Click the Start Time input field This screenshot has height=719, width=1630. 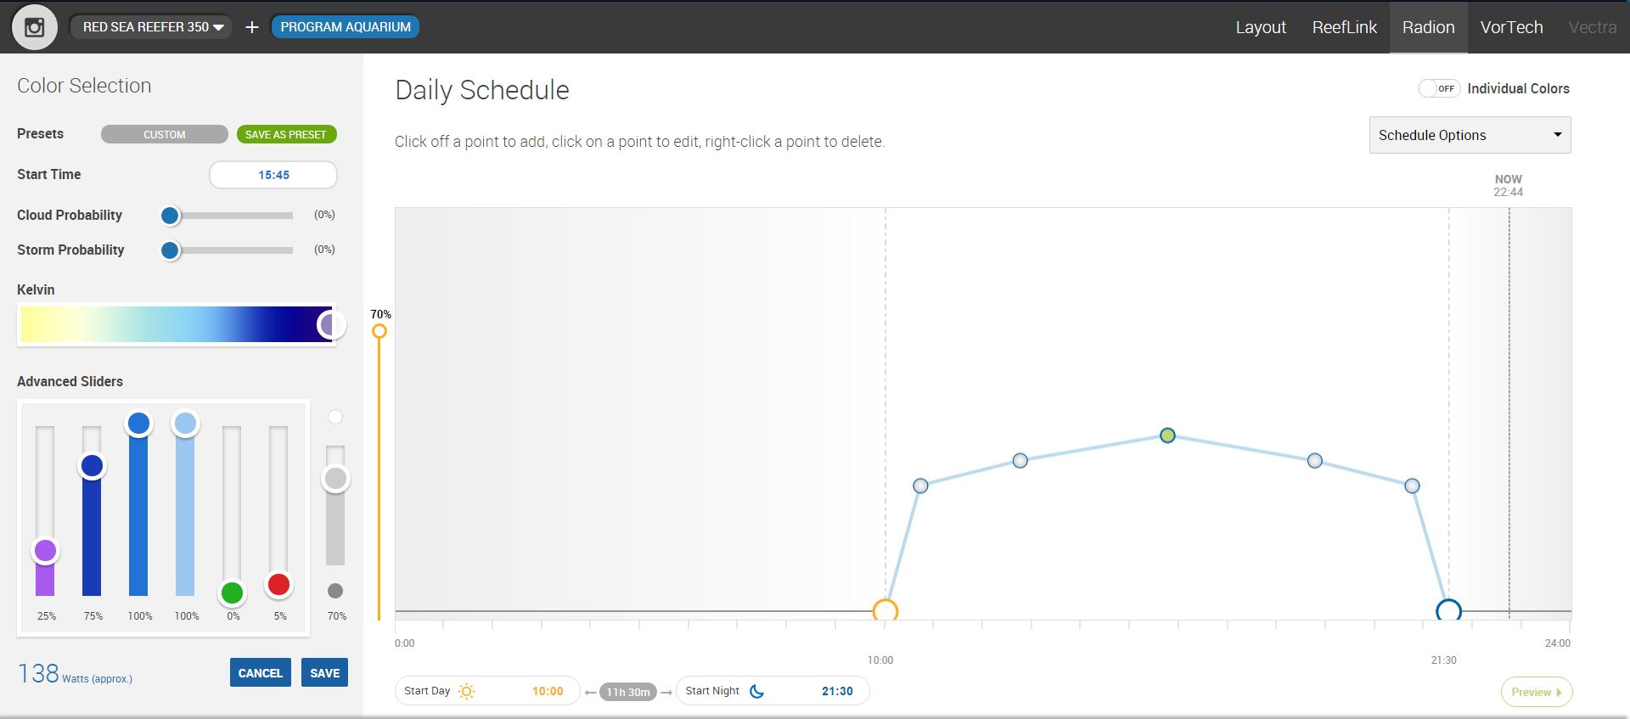point(273,175)
